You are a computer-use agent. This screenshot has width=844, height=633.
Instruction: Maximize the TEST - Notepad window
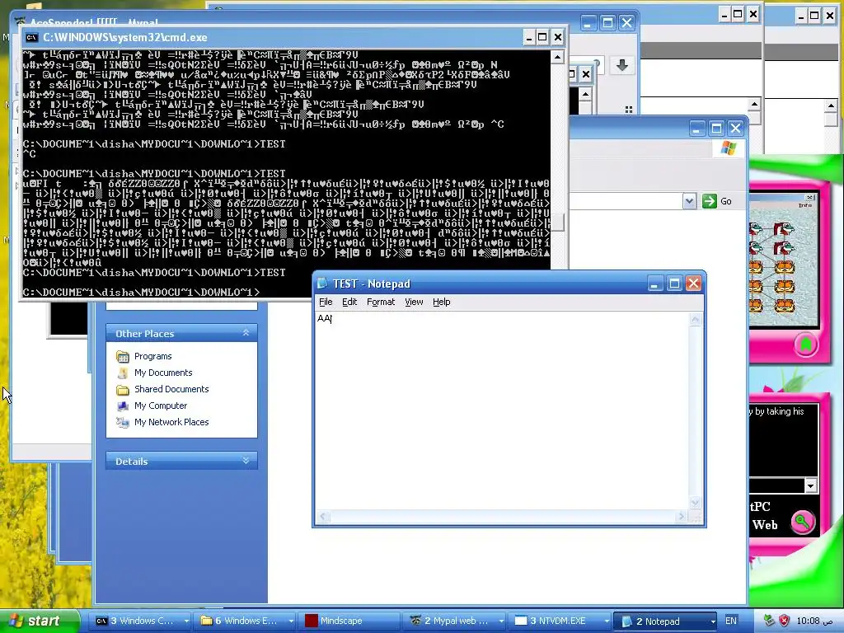coord(674,284)
